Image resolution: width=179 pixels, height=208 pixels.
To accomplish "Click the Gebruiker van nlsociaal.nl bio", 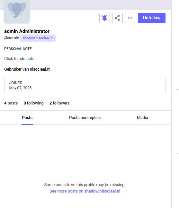I will point(27,69).
